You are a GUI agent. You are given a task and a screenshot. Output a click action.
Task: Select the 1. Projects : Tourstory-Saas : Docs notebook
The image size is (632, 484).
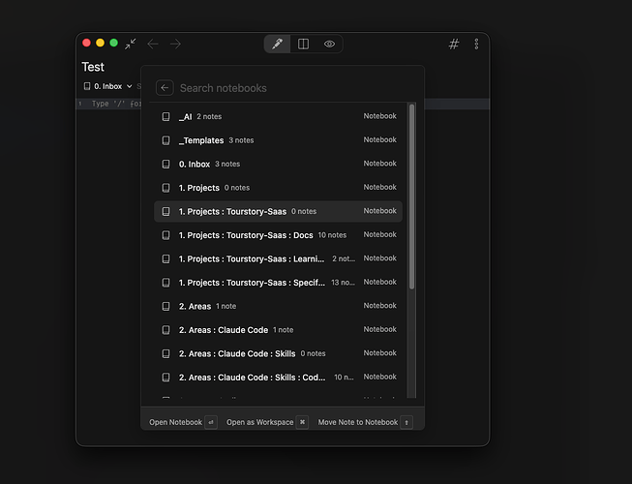coord(246,235)
